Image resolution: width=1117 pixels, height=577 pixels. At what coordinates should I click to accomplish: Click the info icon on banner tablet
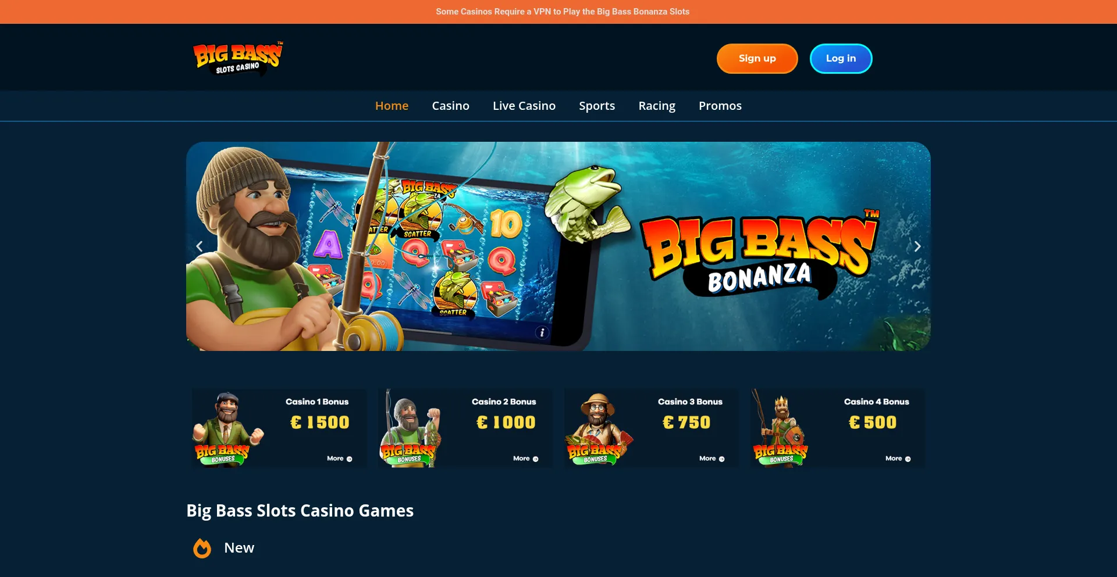click(542, 332)
